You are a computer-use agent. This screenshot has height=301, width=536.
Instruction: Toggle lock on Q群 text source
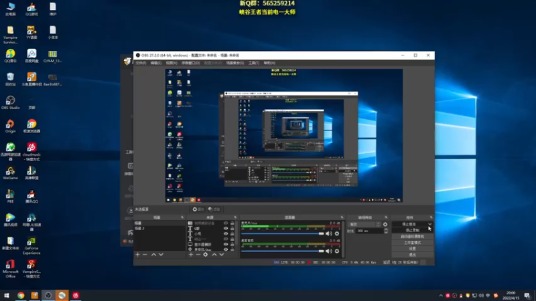click(232, 229)
